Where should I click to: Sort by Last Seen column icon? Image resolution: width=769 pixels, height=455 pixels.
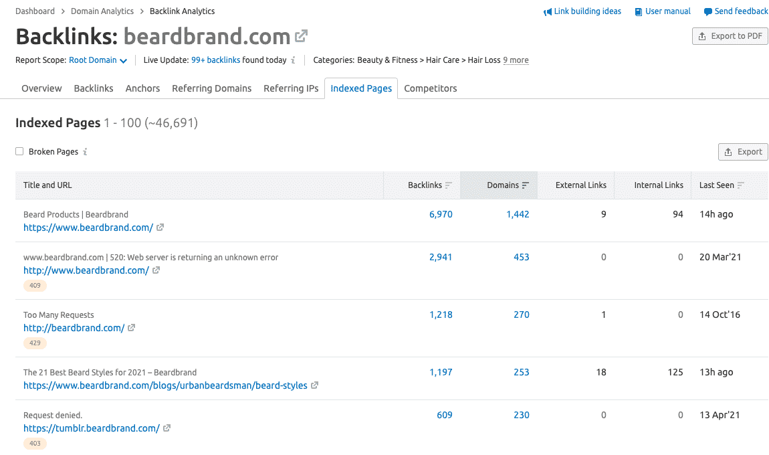tap(741, 185)
